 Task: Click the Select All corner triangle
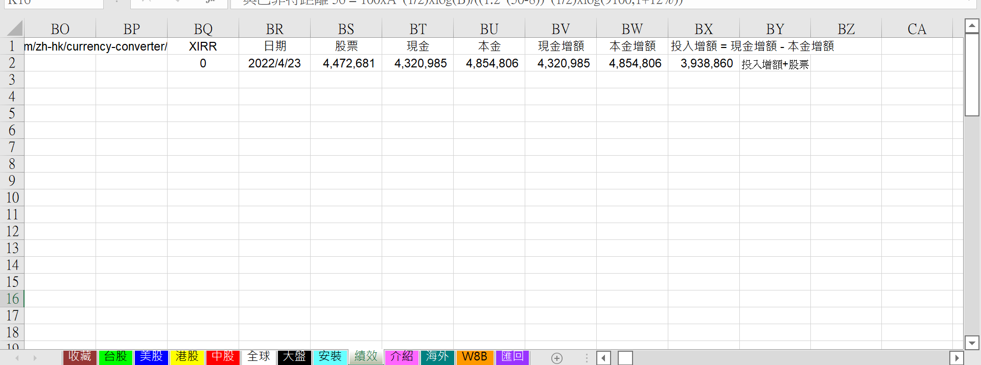[14, 29]
